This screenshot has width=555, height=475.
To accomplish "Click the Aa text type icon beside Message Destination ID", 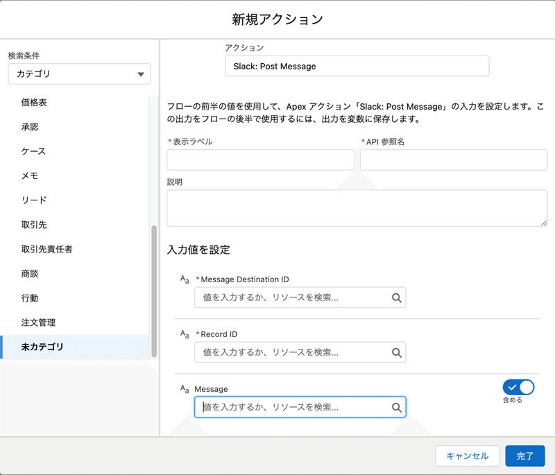I will [185, 279].
